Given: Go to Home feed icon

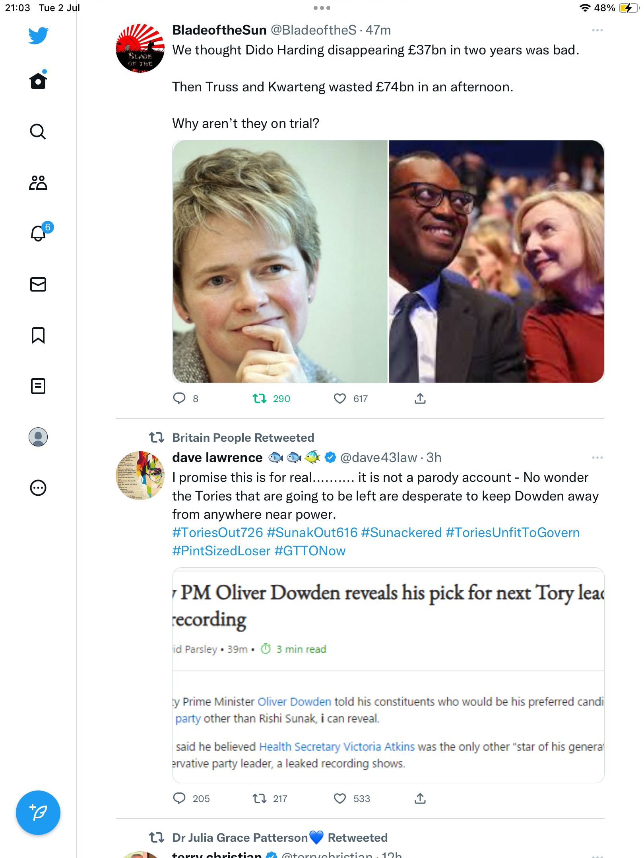Looking at the screenshot, I should point(38,81).
